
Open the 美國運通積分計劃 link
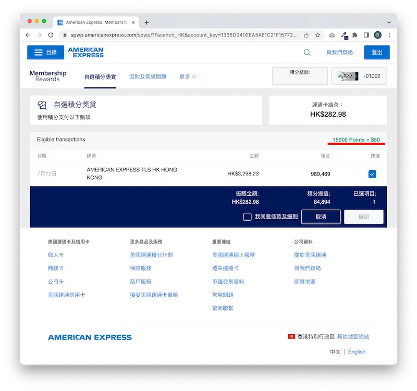151,255
